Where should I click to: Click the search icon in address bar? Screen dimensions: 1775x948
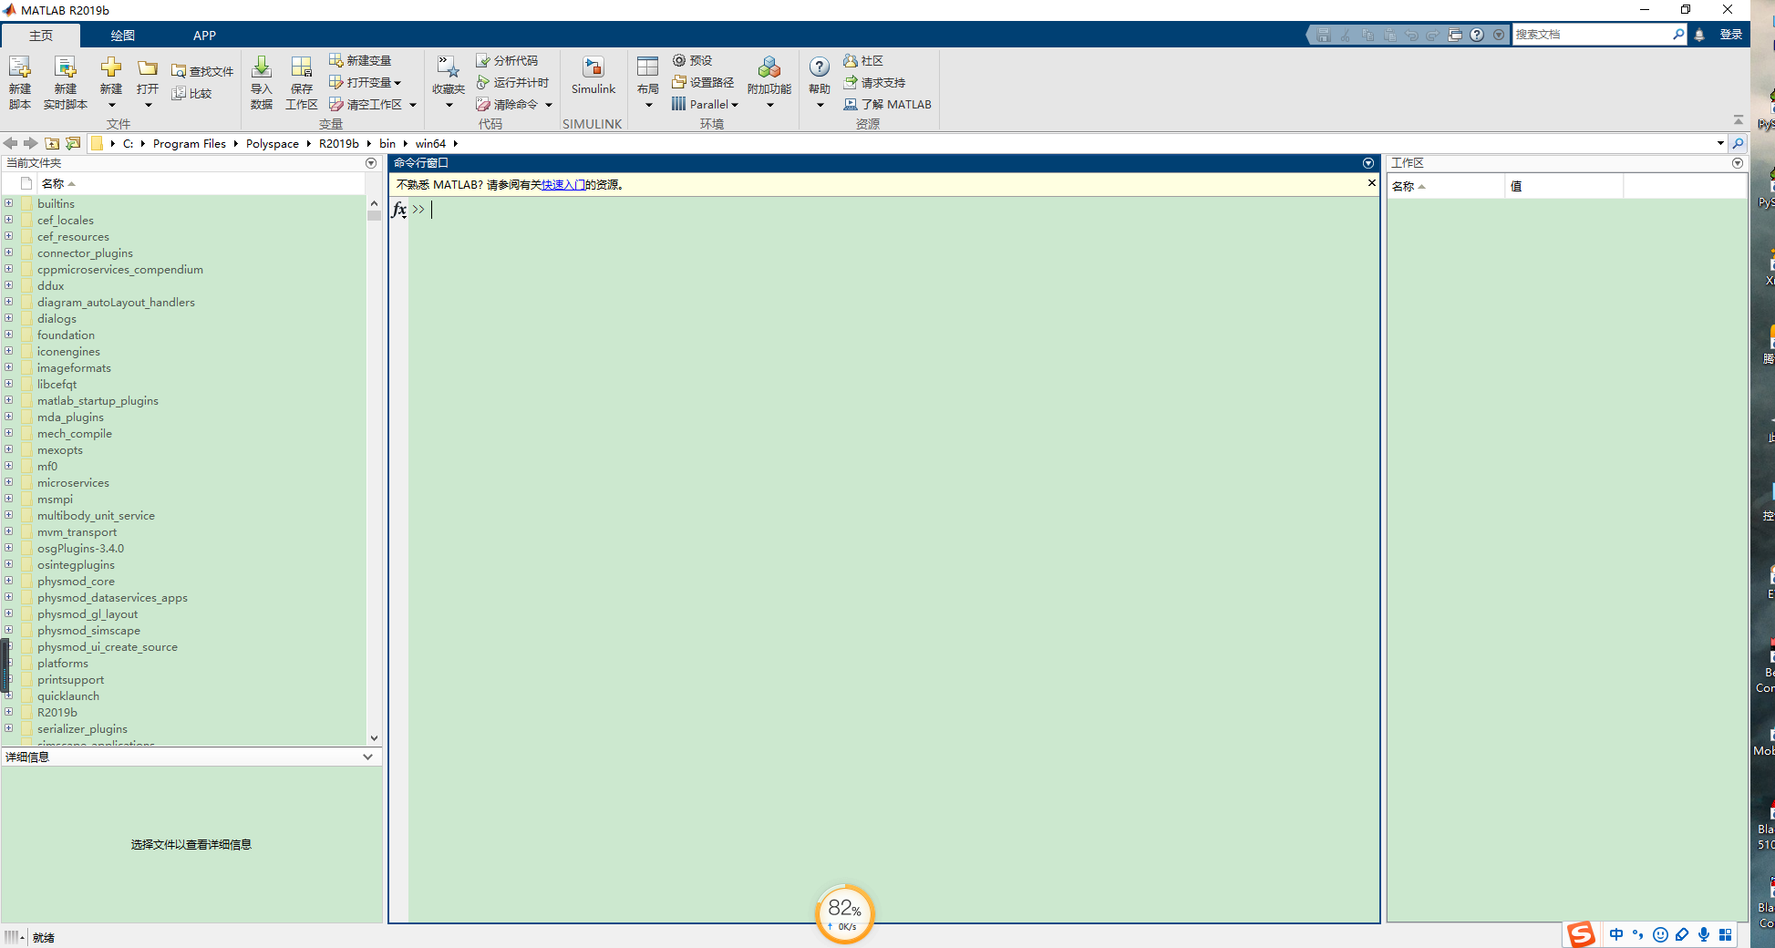coord(1739,143)
